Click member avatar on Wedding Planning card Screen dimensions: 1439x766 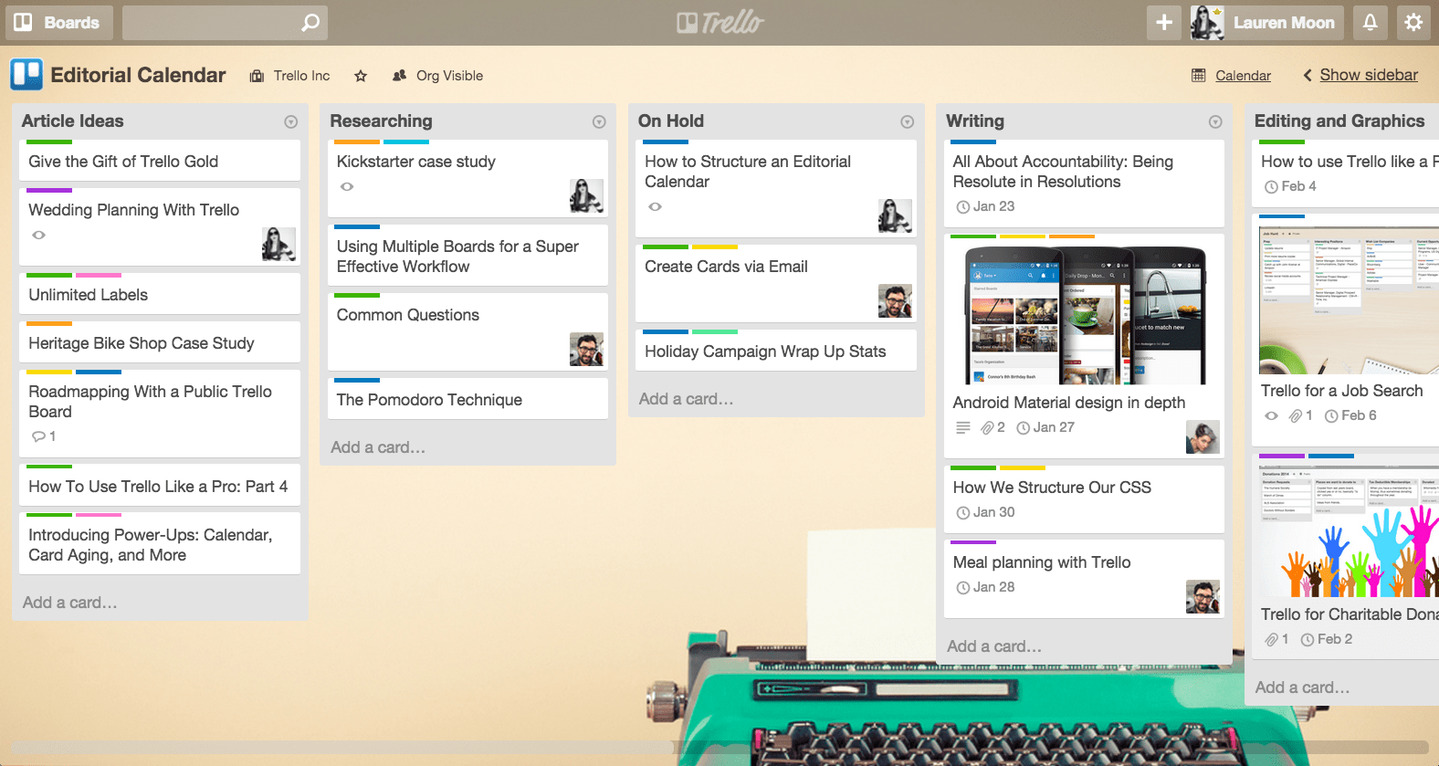pos(278,244)
